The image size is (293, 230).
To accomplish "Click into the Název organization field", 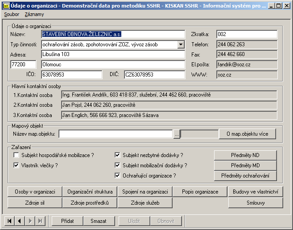I will tap(113, 34).
